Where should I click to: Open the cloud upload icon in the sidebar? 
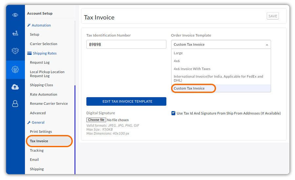click(15, 87)
